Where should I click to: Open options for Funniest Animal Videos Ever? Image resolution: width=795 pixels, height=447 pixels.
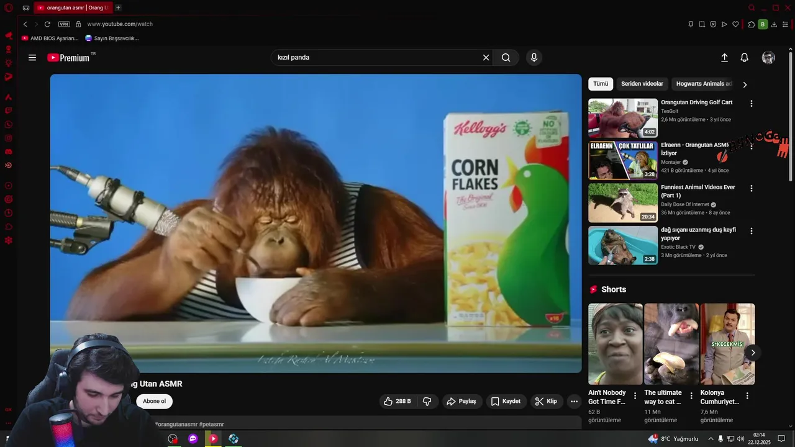[752, 188]
